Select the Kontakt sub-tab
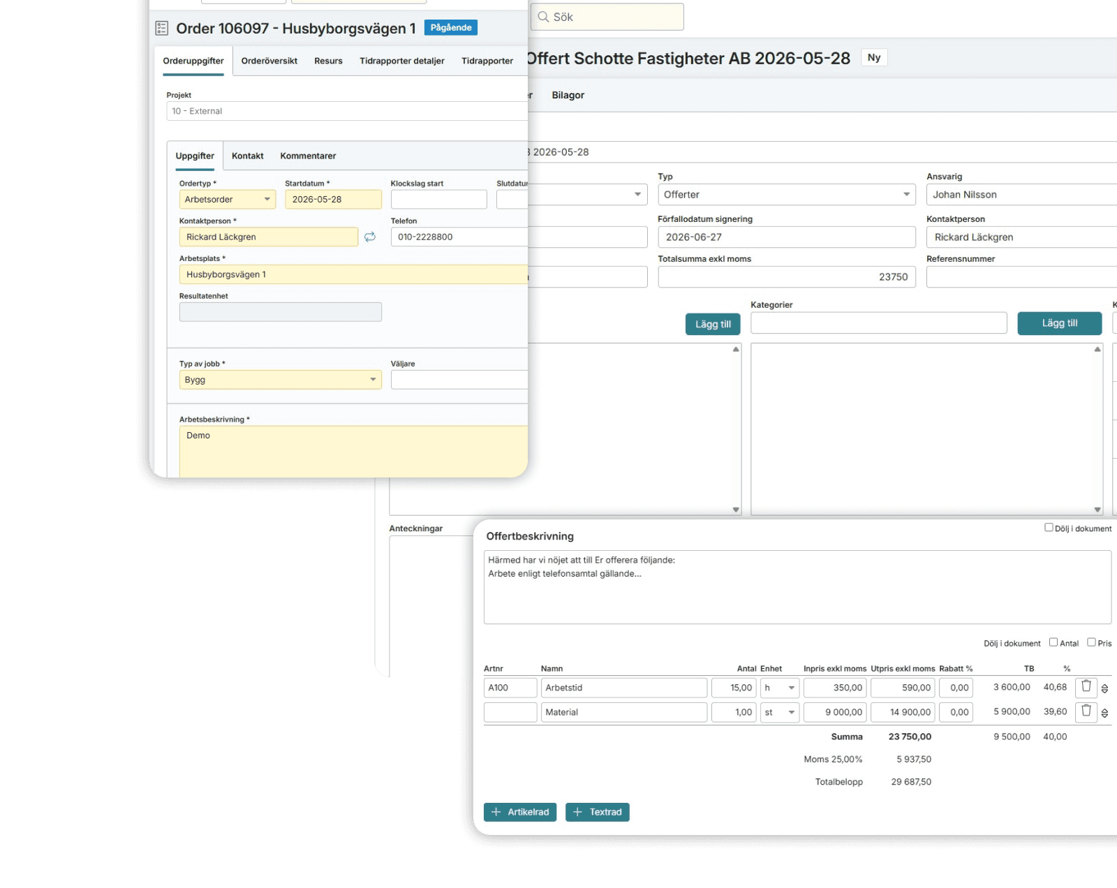The image size is (1117, 888). tap(248, 156)
